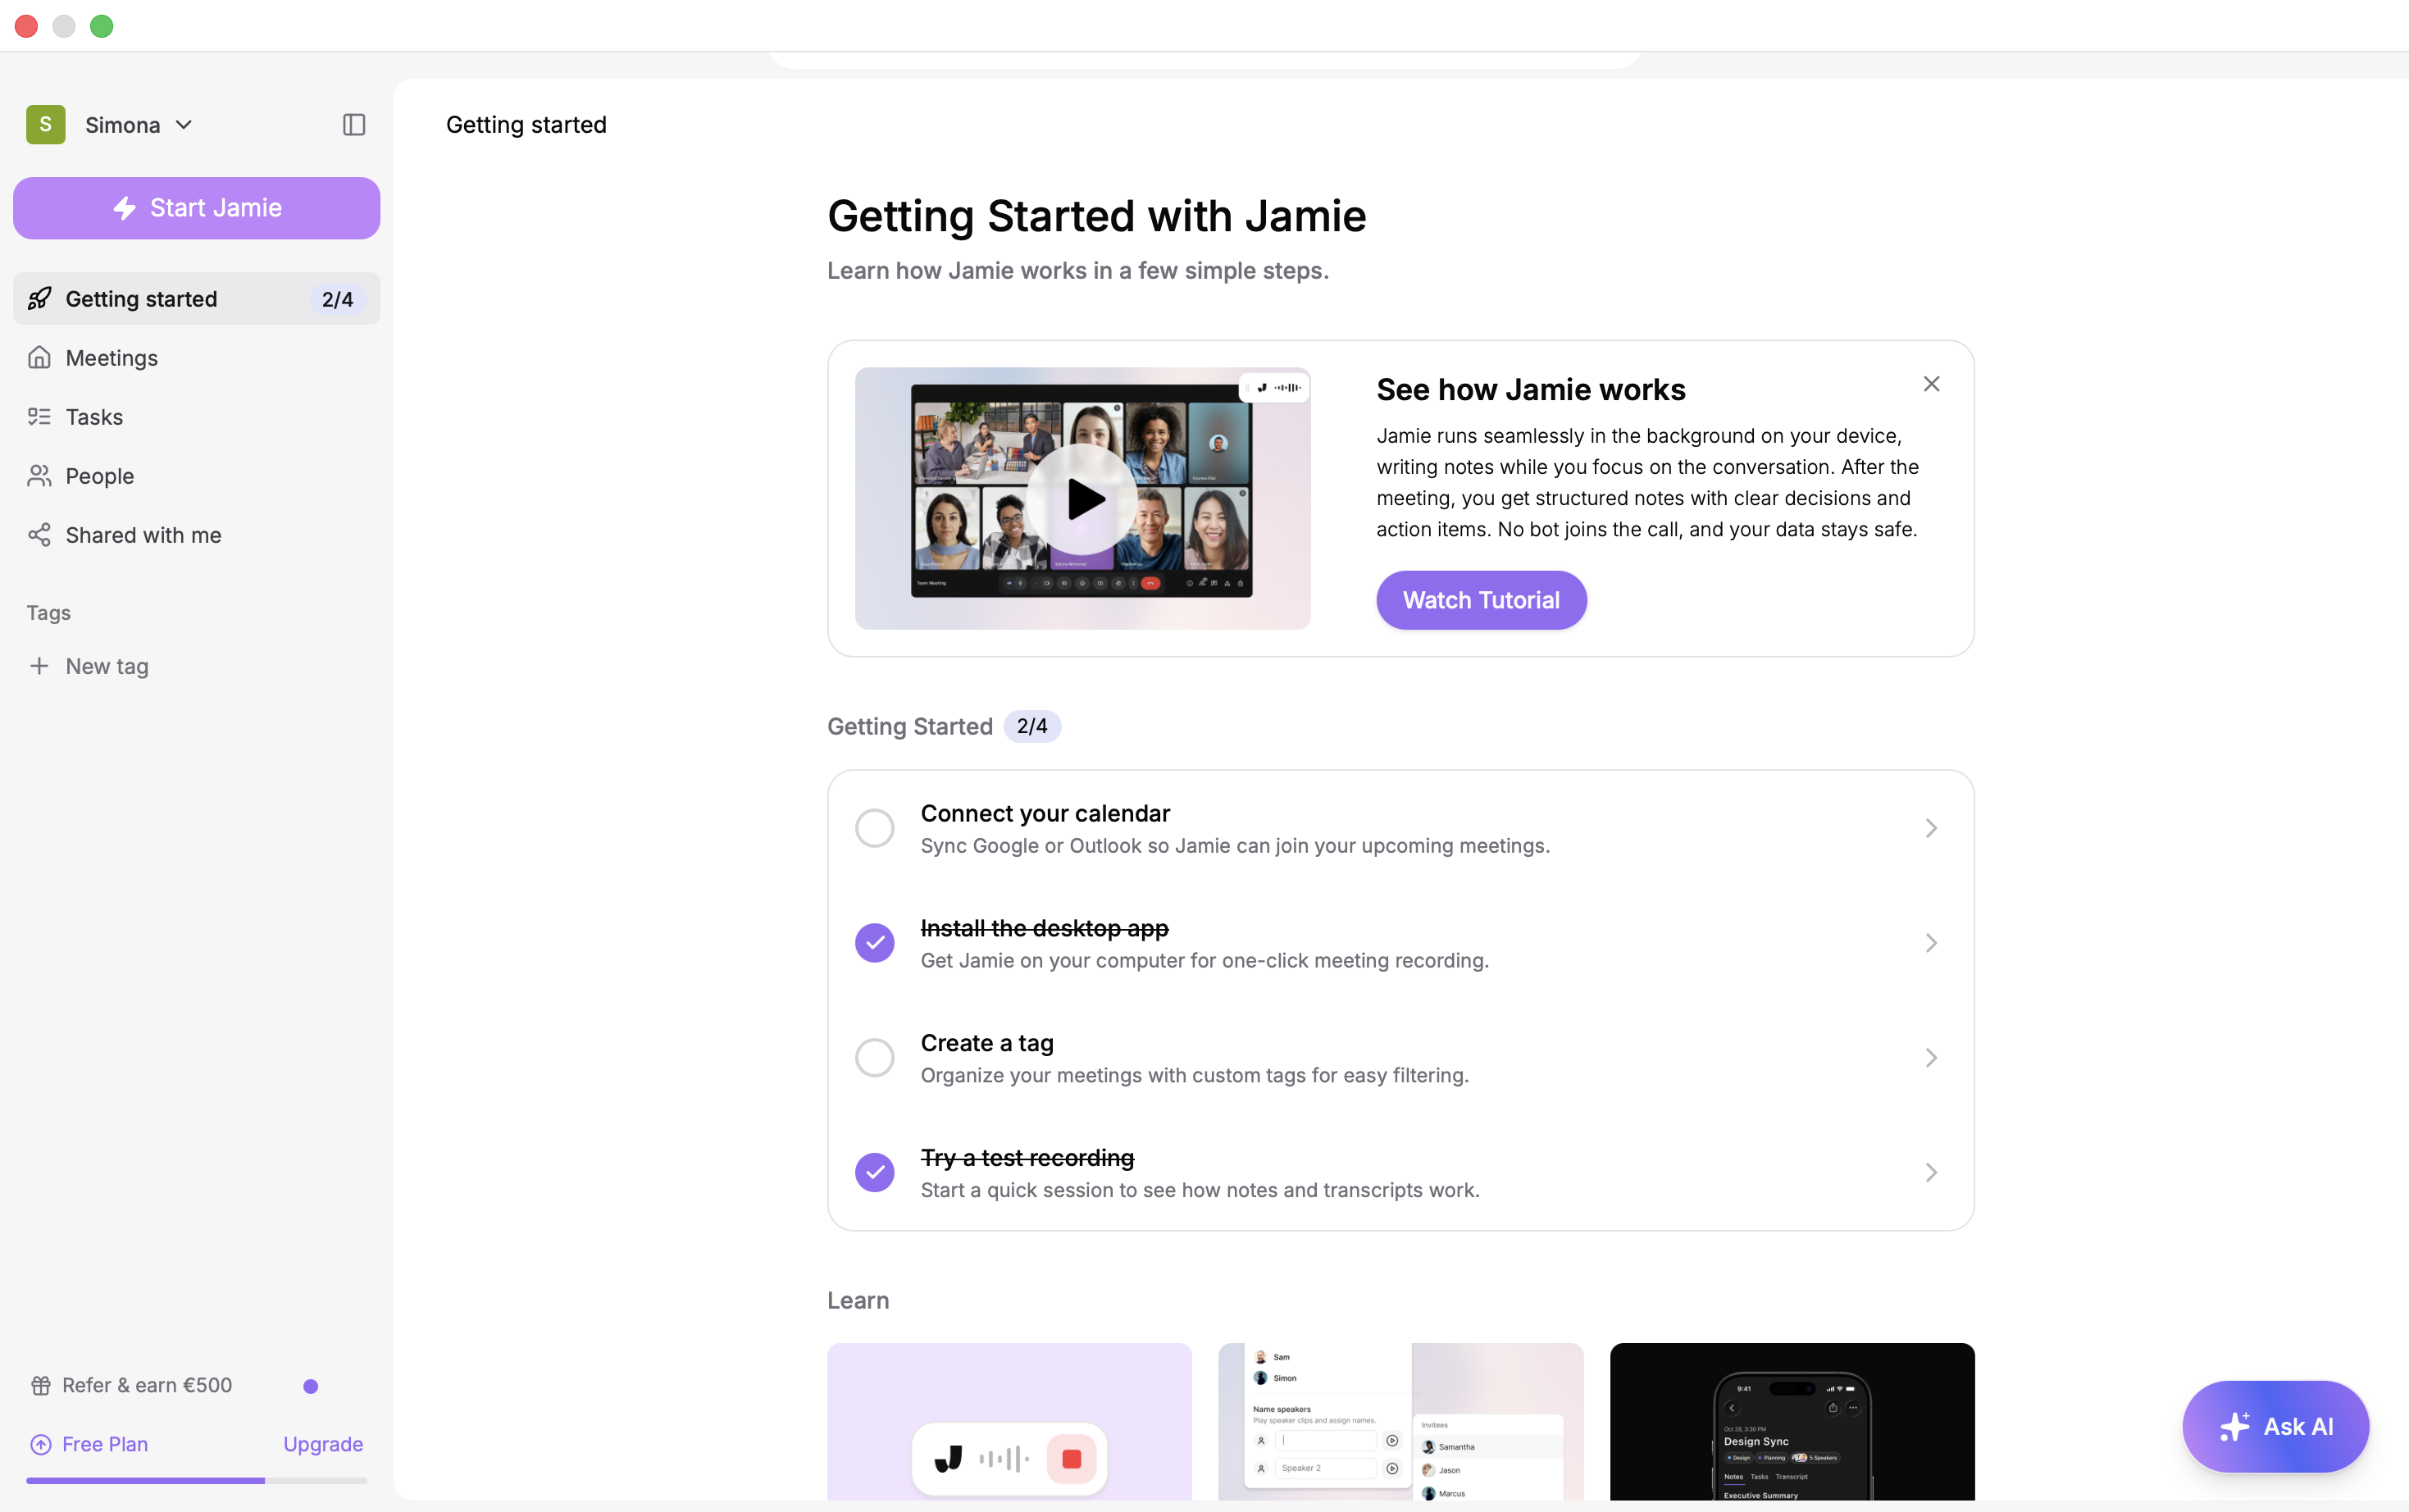Select Getting started in the sidebar
The width and height of the screenshot is (2409, 1512).
141,299
